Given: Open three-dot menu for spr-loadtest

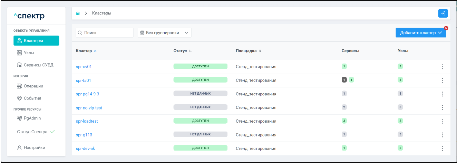Looking at the screenshot, I should click(x=442, y=121).
